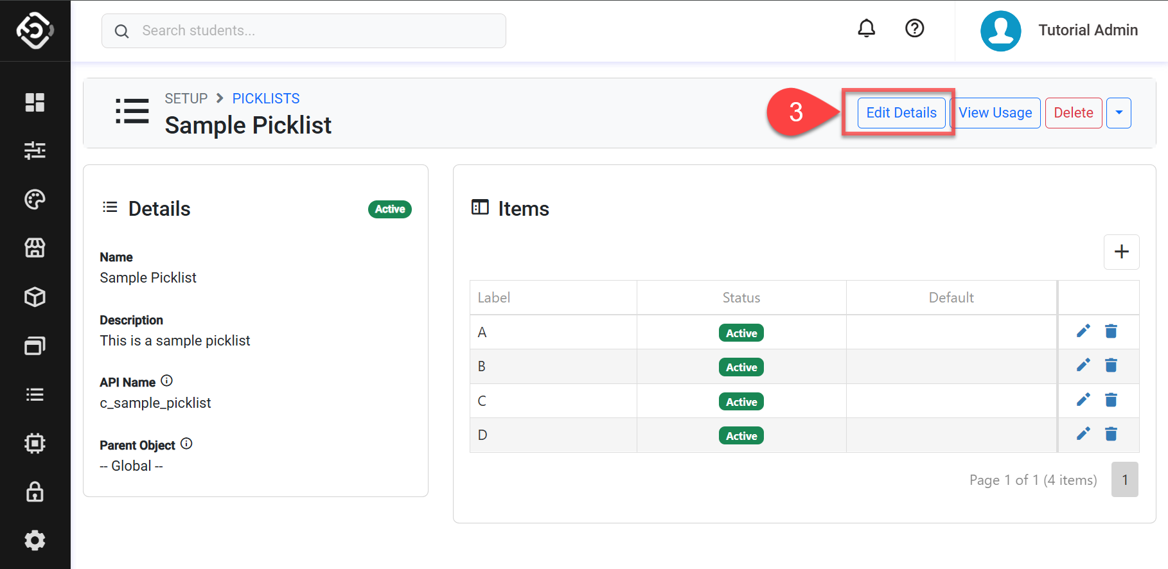Delete item C using trash icon
This screenshot has width=1168, height=569.
1111,400
